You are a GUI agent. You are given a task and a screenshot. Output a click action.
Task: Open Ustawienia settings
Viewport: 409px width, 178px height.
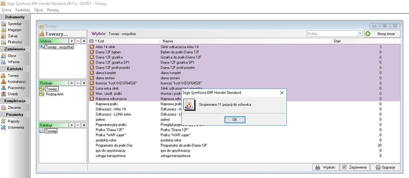12,127
